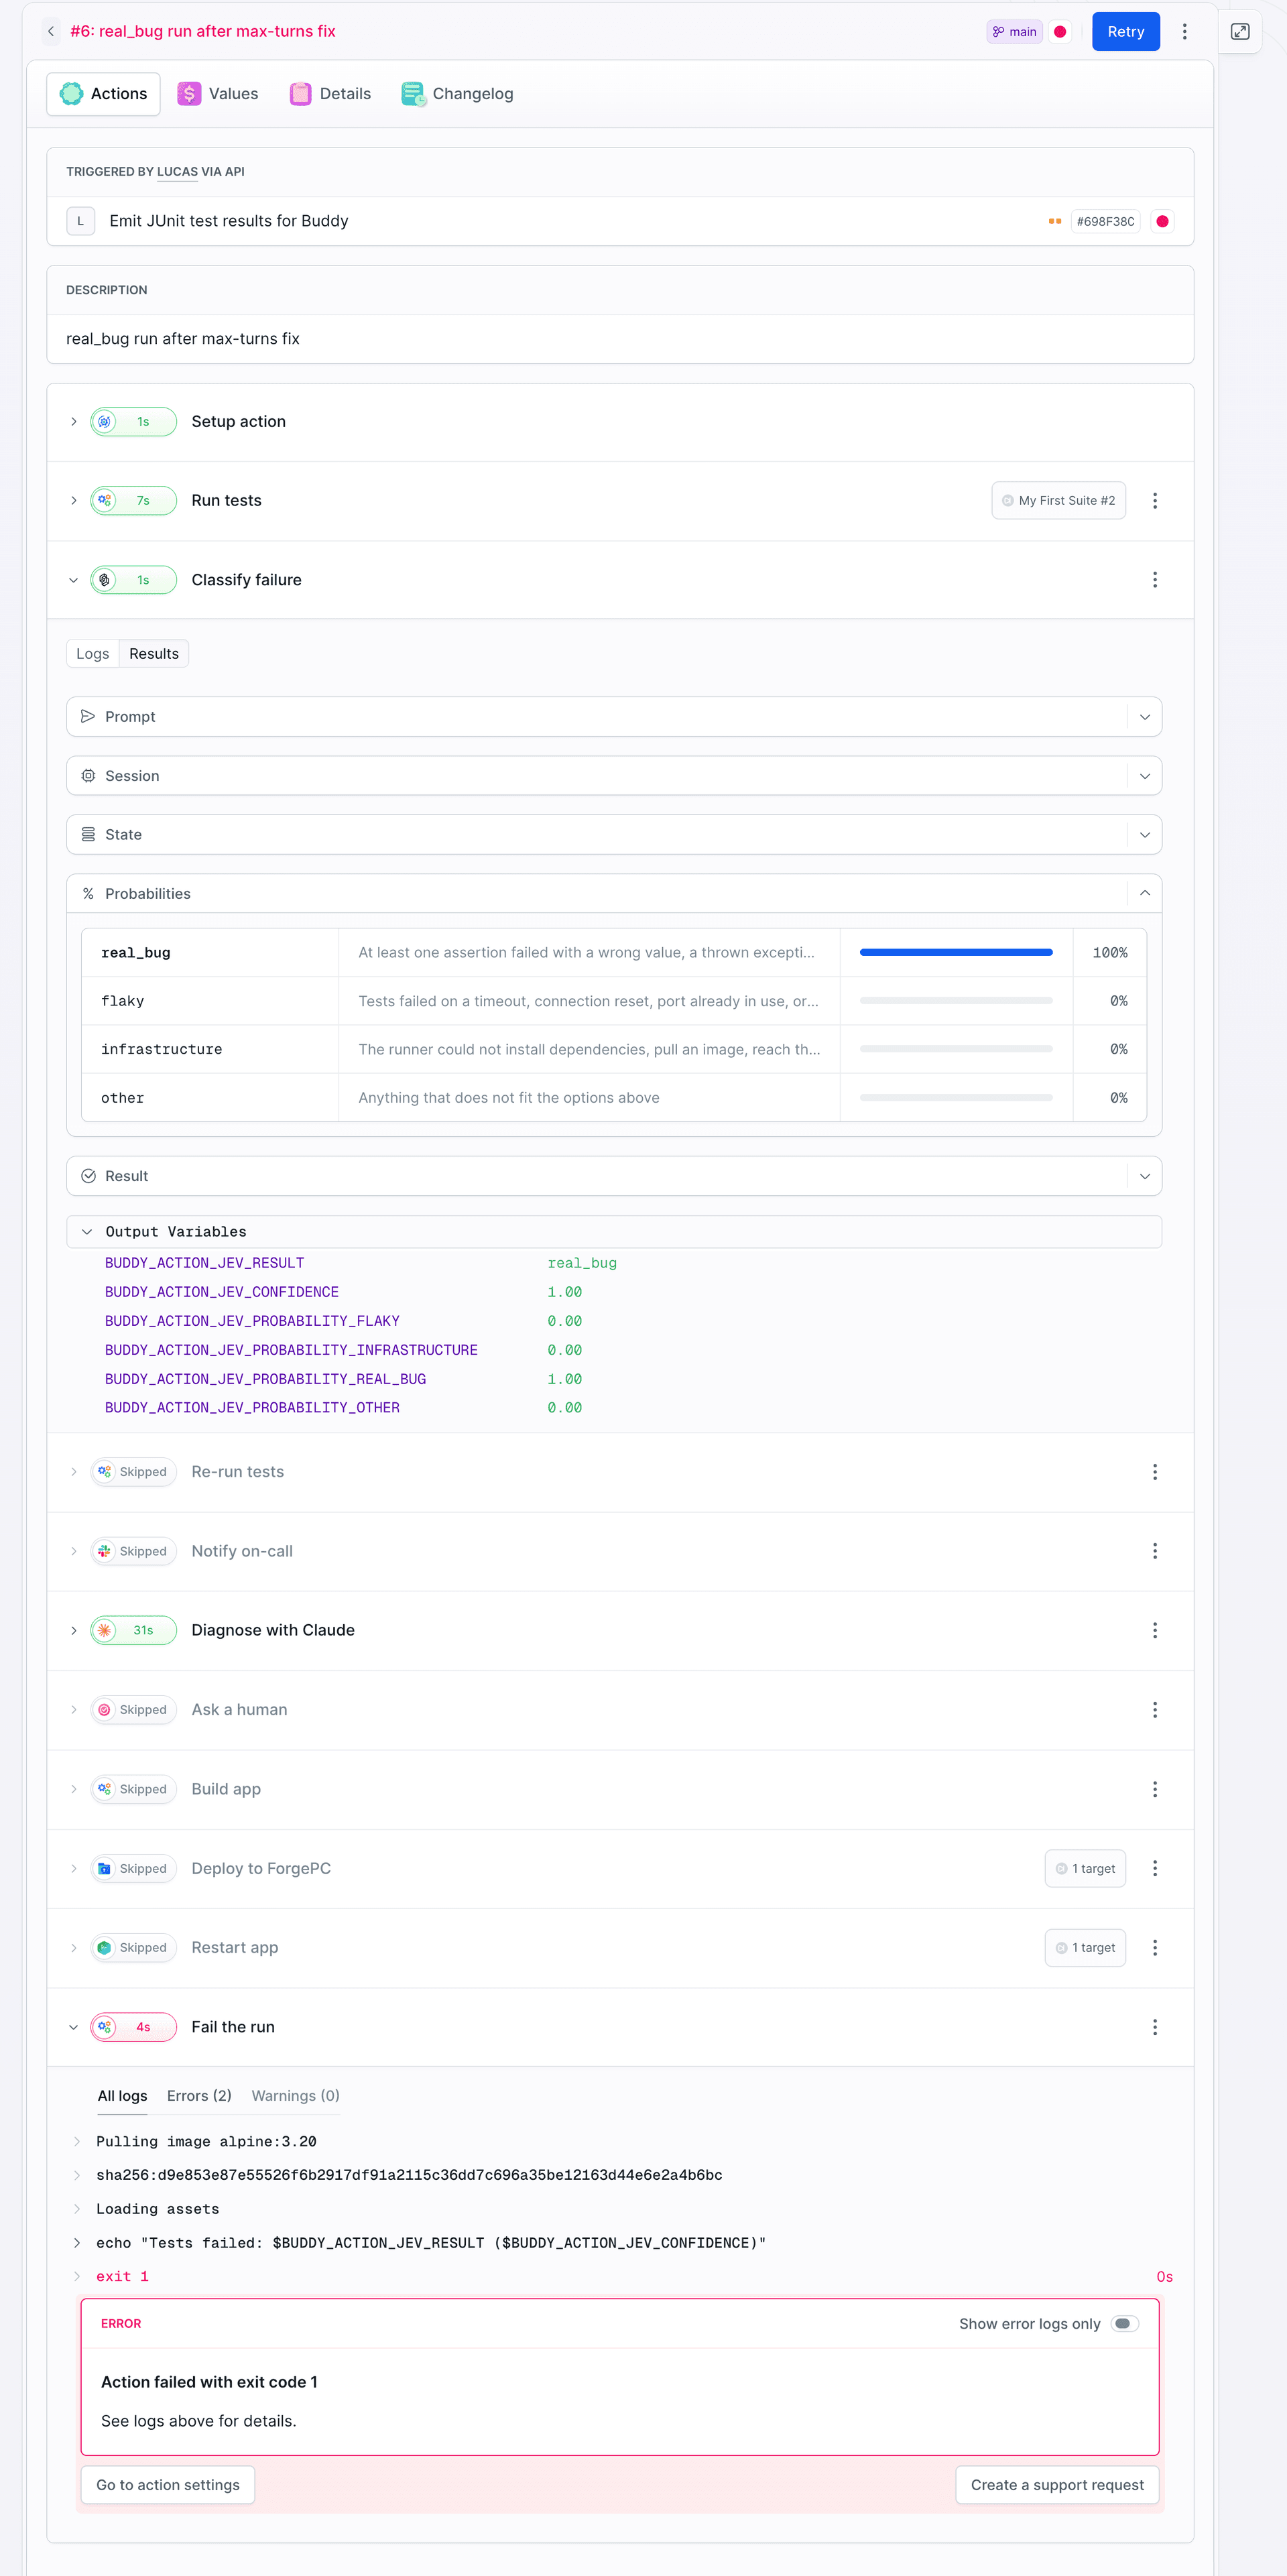1287x2576 pixels.
Task: Toggle Show error logs only
Action: [1124, 2323]
